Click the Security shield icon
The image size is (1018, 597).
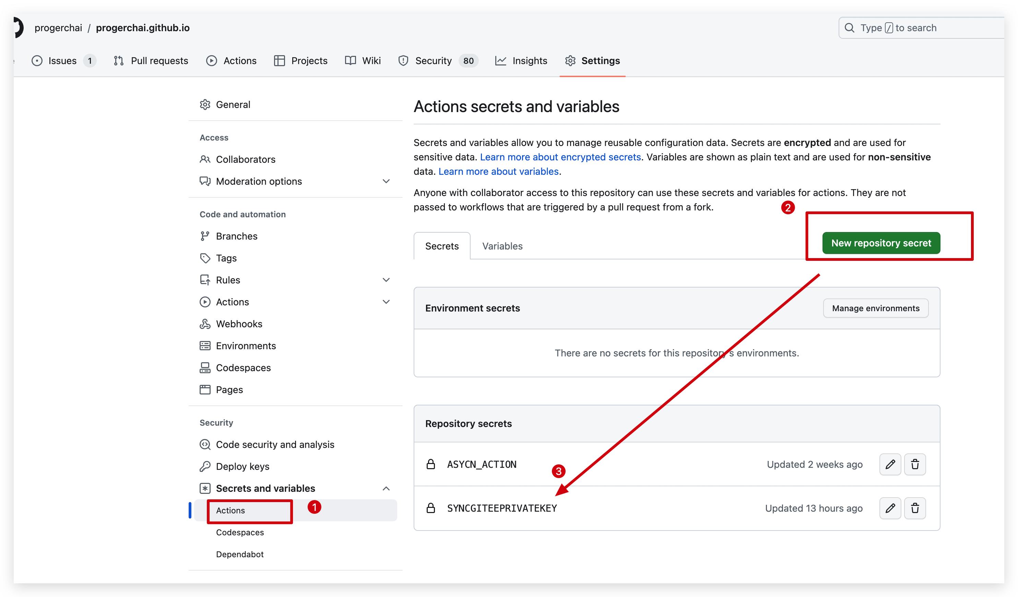tap(403, 61)
